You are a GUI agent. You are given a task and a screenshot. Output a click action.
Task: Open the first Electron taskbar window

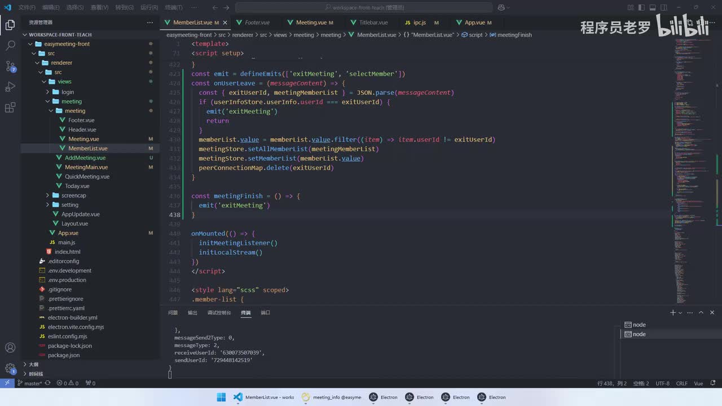tap(384, 397)
